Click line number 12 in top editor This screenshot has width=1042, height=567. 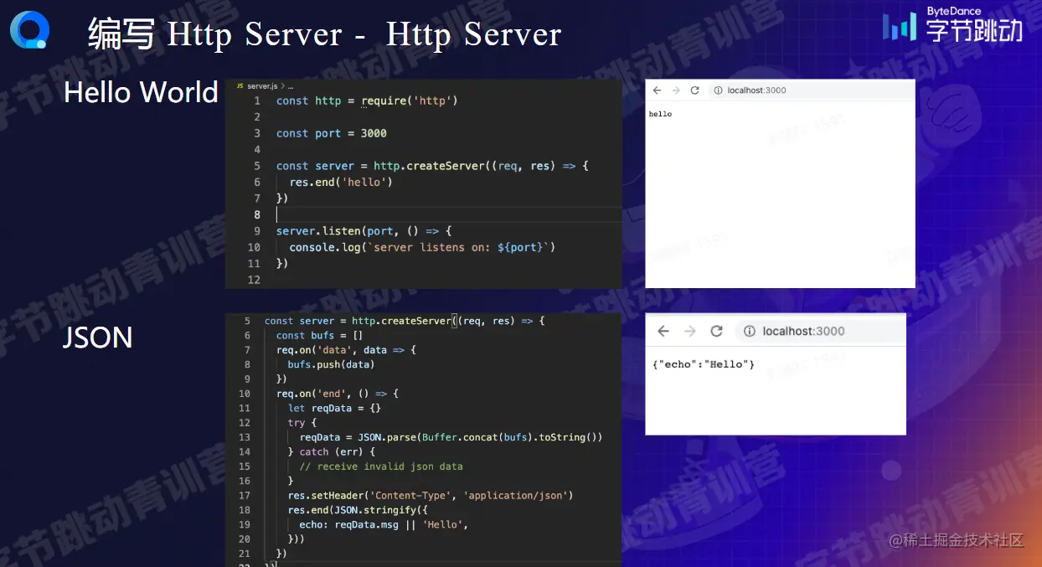pos(255,280)
